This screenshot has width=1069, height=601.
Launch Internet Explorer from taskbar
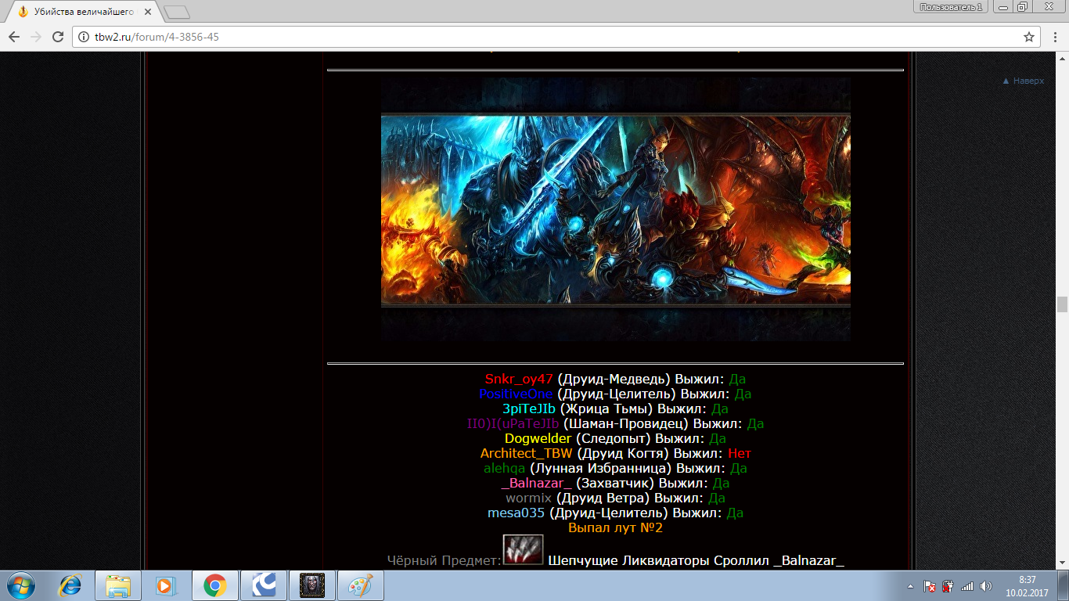(x=70, y=585)
